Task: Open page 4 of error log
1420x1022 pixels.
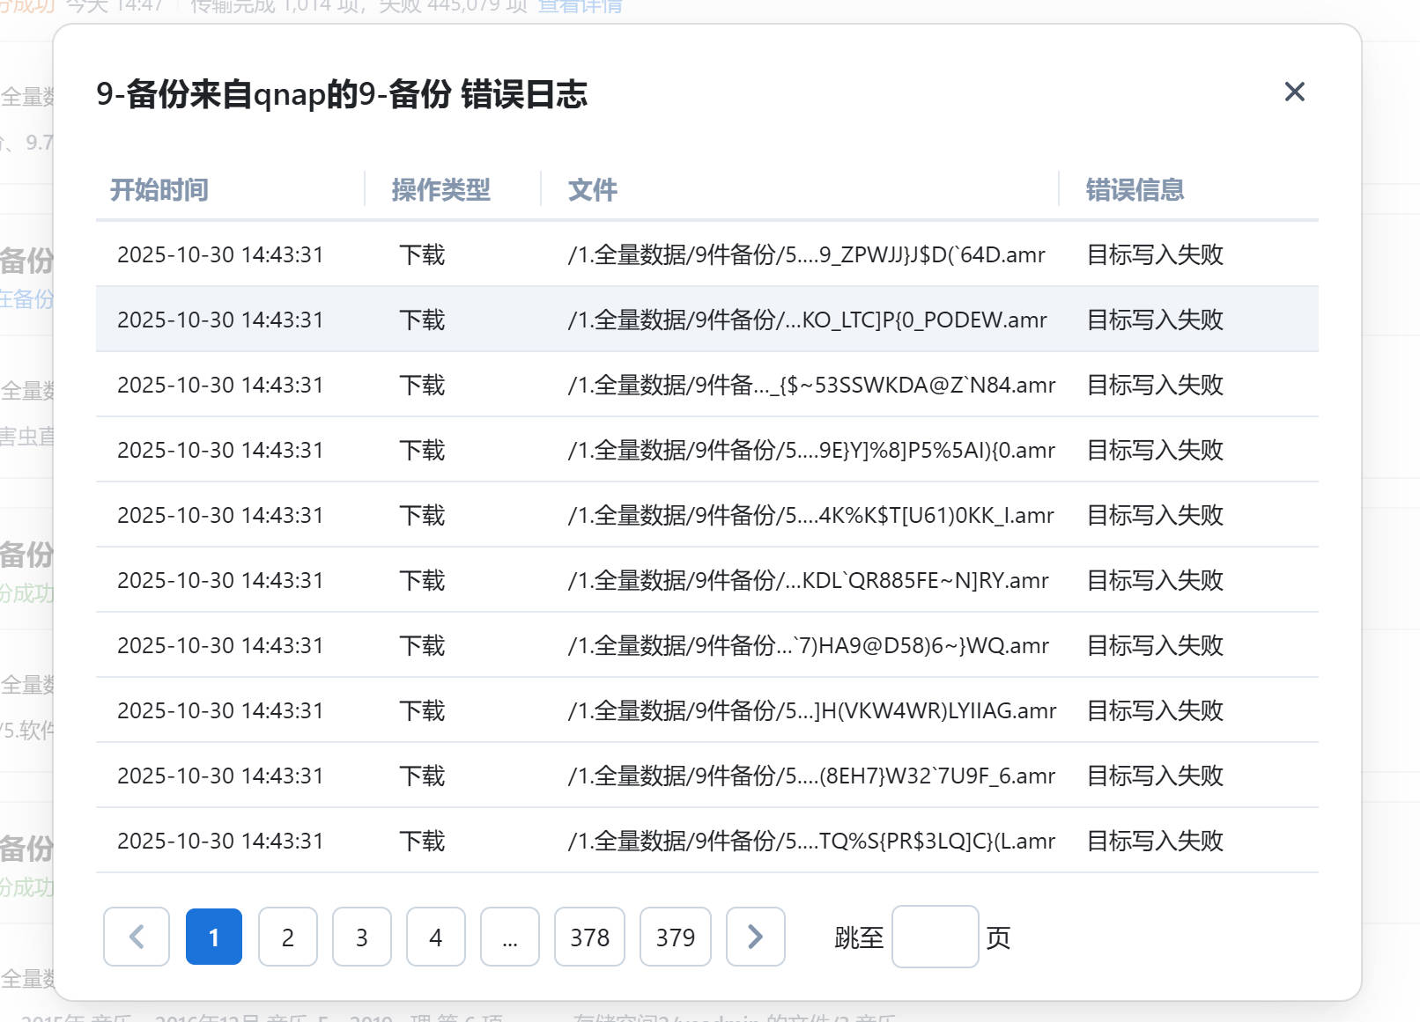Action: coord(436,937)
